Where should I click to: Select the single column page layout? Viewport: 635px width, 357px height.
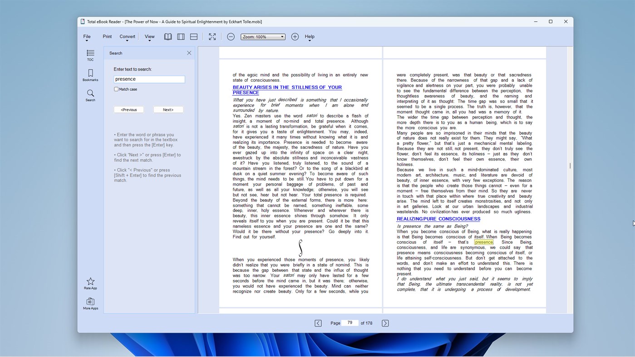(181, 36)
